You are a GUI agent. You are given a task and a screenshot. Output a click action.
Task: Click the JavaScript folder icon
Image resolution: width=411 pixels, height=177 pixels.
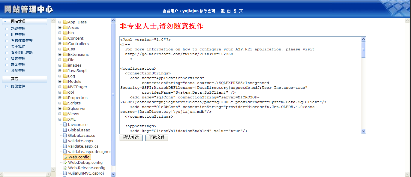65,70
